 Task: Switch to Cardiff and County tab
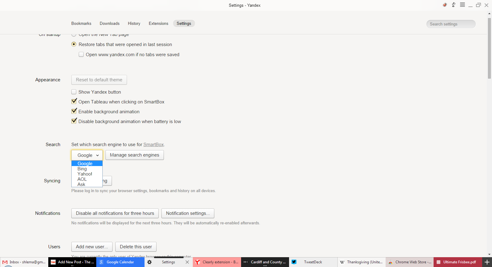265,262
